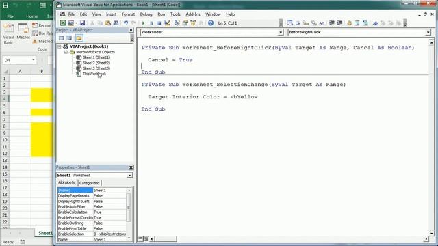438x246 pixels.
Task: Open Find with the binoculars icon
Action: (116, 23)
